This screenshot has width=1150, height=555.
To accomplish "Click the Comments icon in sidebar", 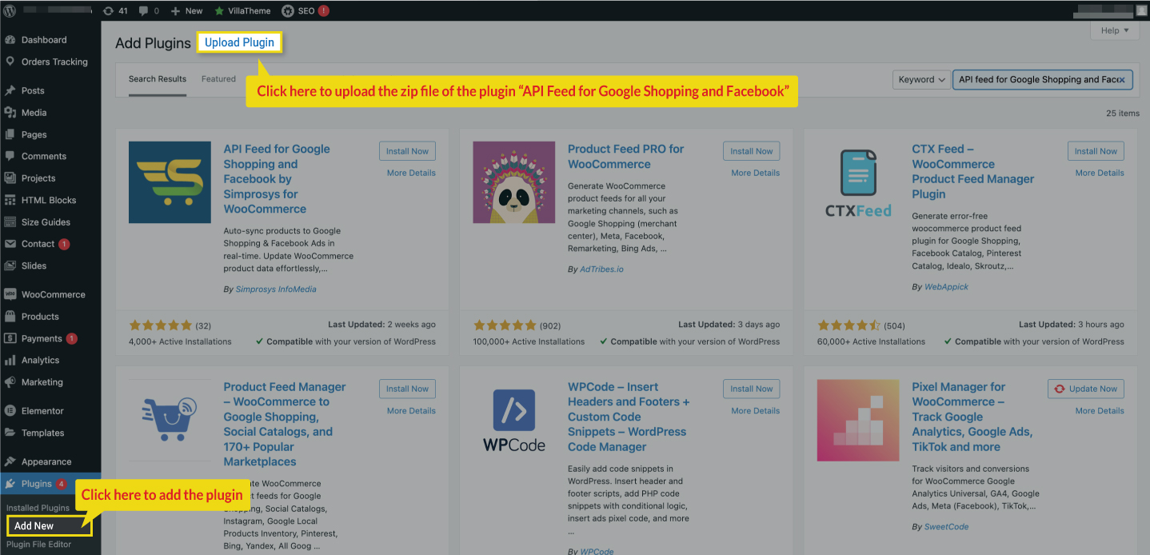I will click(x=10, y=156).
